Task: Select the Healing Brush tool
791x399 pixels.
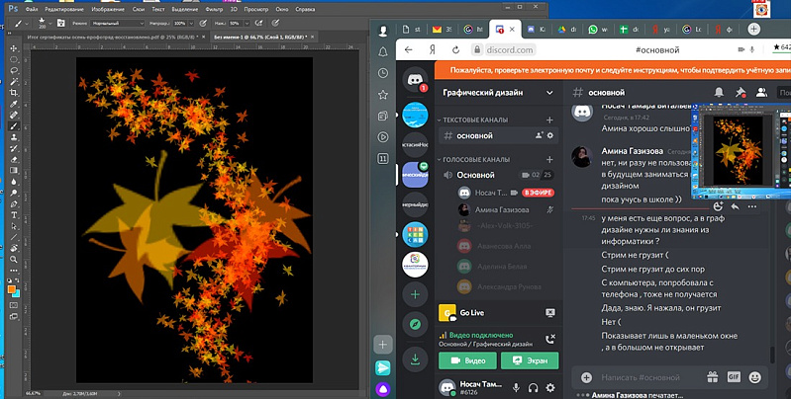Action: 14,115
